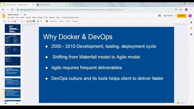This screenshot has width=194, height=109.
Task: Expand the Present options dropdown arrow
Action: point(175,16)
